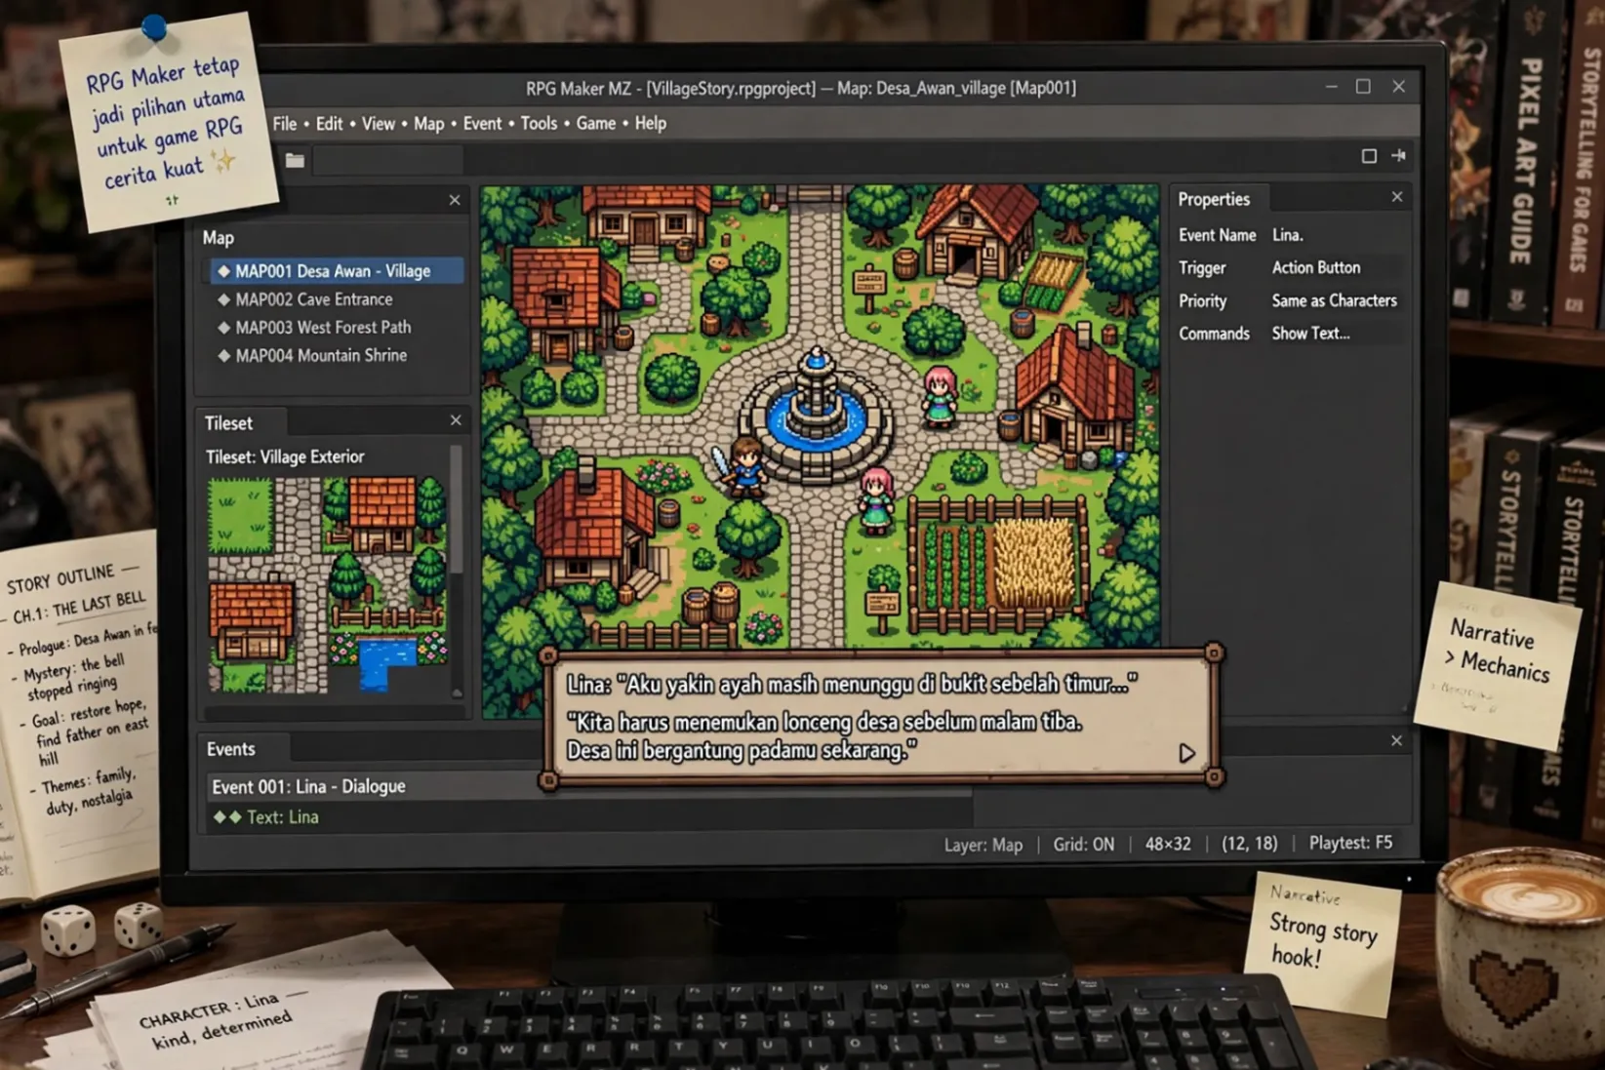The width and height of the screenshot is (1605, 1070).
Task: Click Layer: Map in the status bar
Action: coord(983,845)
